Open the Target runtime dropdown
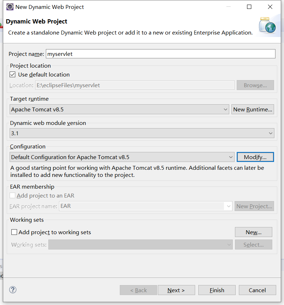The height and width of the screenshot is (305, 284). [226, 109]
